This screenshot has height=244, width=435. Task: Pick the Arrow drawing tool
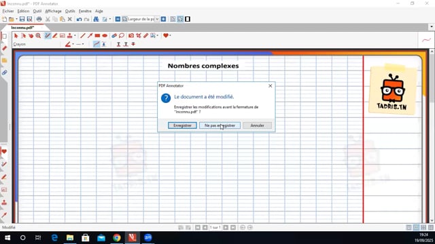(90, 36)
